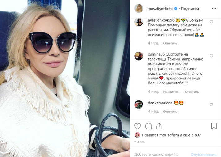221x157 pixels.
Task: Open the tpovaliyofficial profile avatar
Action: 139,8
